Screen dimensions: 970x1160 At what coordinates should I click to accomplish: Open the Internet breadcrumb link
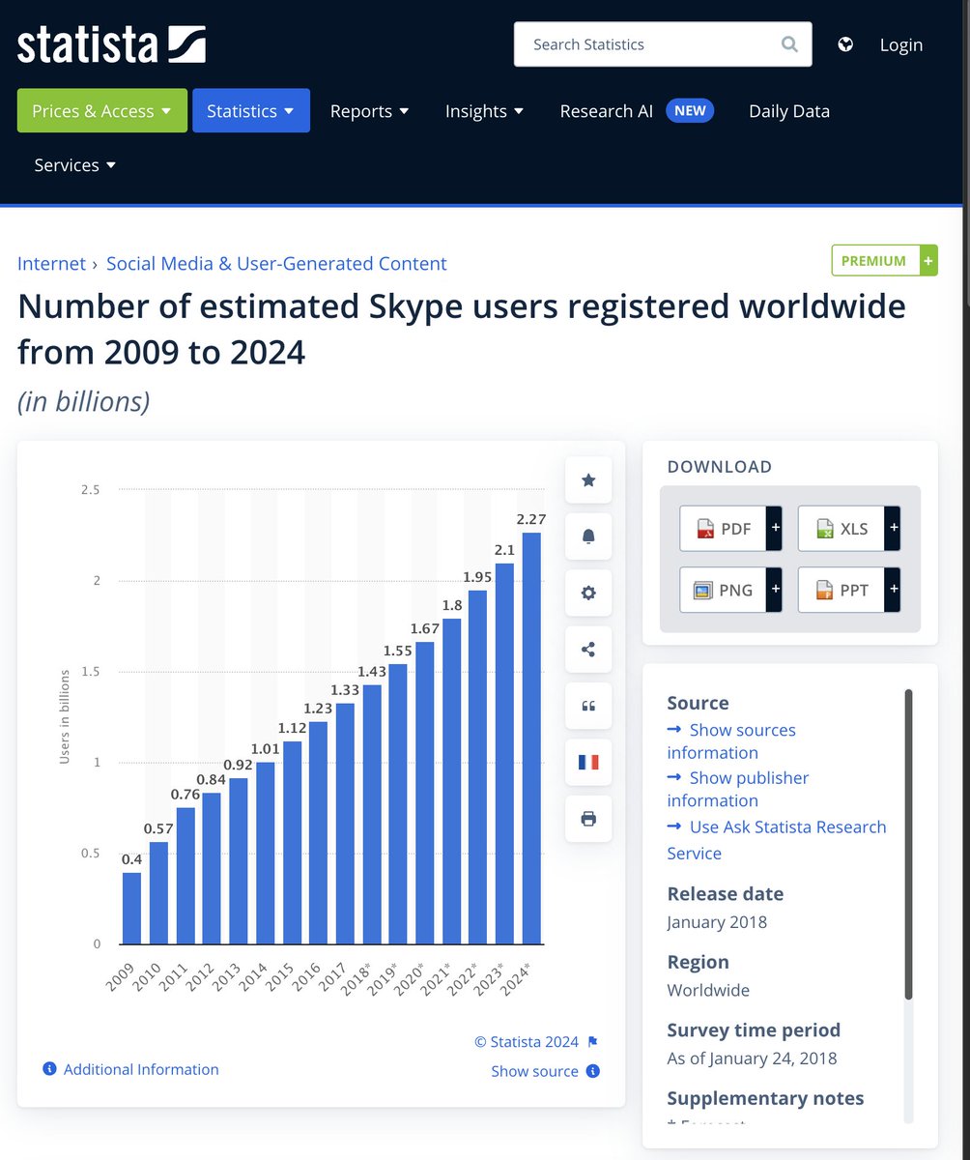coord(51,263)
